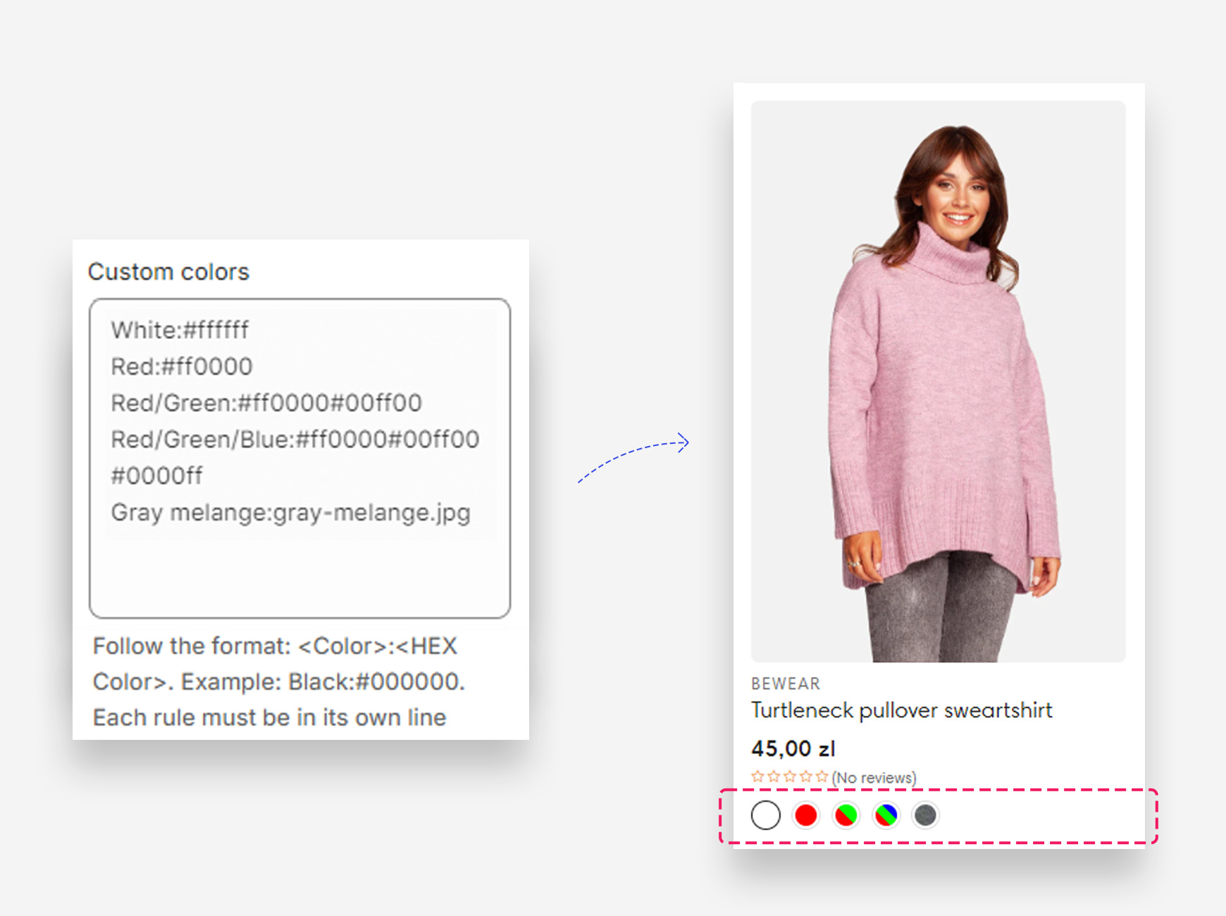This screenshot has width=1226, height=916.
Task: Choose the gray melange swatch
Action: (925, 815)
